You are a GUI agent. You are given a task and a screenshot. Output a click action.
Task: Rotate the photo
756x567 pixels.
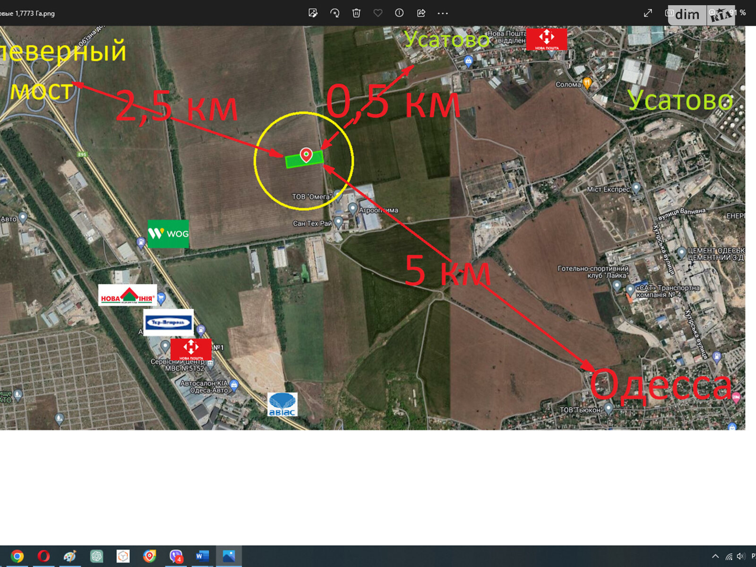[335, 13]
